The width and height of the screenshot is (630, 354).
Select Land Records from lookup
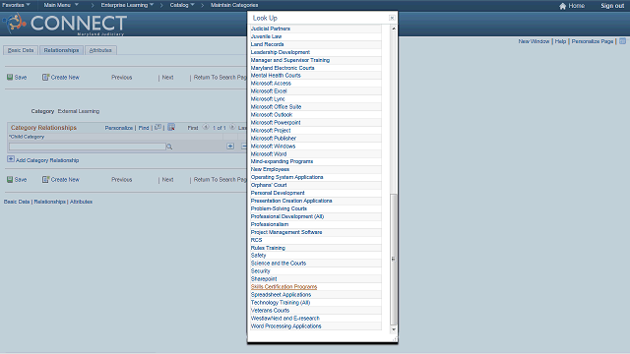[x=267, y=44]
